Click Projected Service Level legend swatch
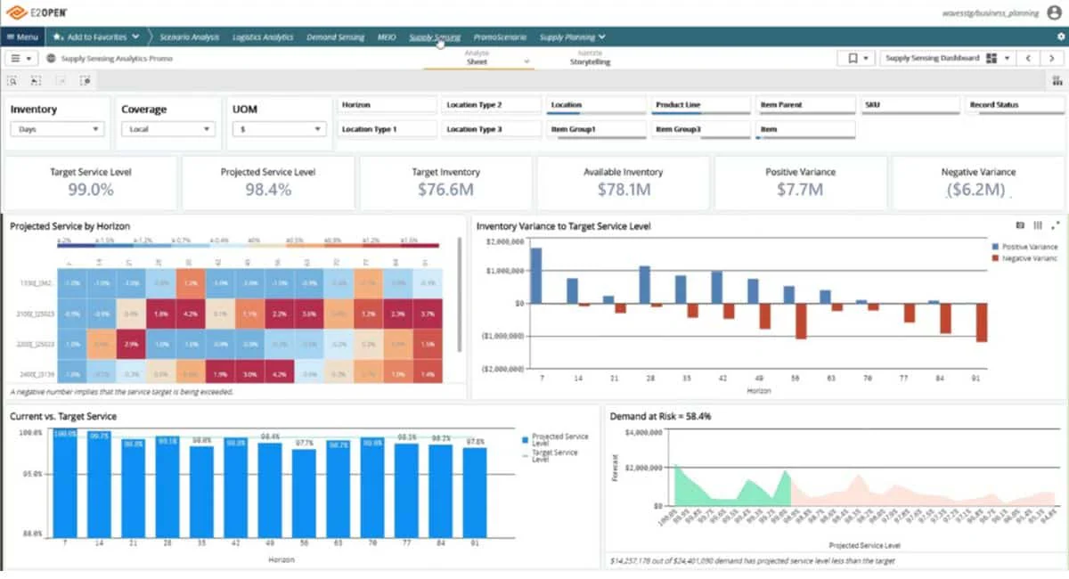The width and height of the screenshot is (1069, 579). point(526,440)
